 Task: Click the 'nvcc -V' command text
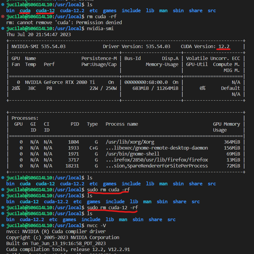(x=96, y=225)
